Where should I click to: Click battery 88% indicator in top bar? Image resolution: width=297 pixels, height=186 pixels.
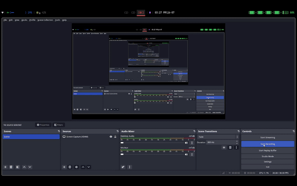tap(271, 13)
